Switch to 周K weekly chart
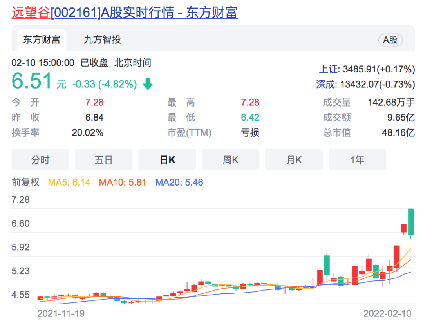The height and width of the screenshot is (320, 423). (230, 160)
